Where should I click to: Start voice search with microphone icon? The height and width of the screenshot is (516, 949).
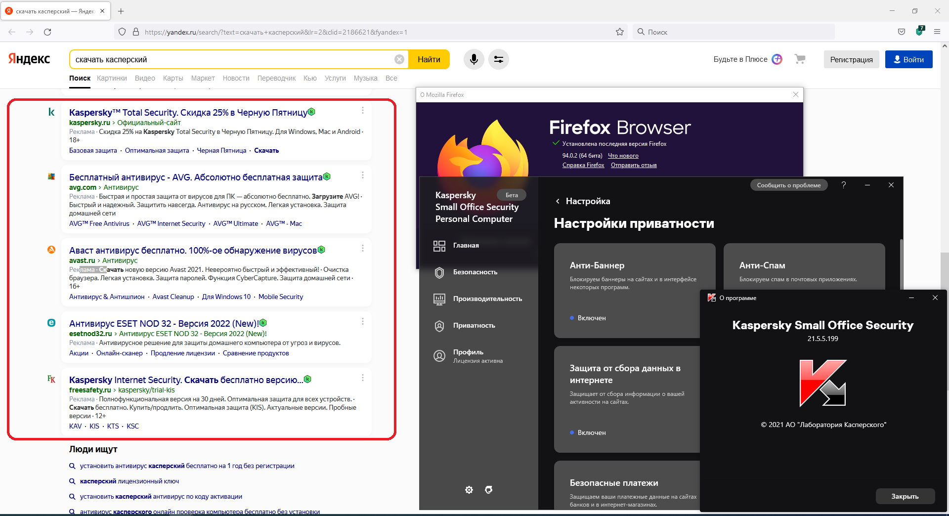pyautogui.click(x=474, y=59)
